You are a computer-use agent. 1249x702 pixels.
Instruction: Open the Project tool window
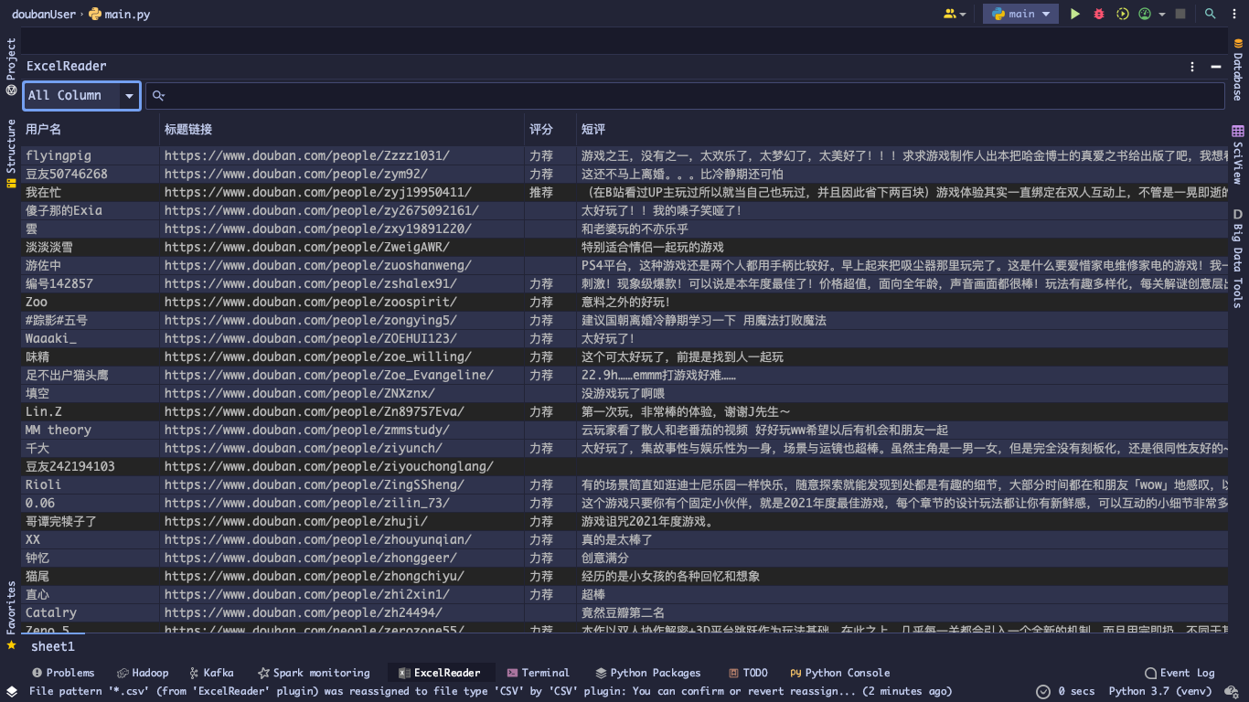click(x=11, y=67)
